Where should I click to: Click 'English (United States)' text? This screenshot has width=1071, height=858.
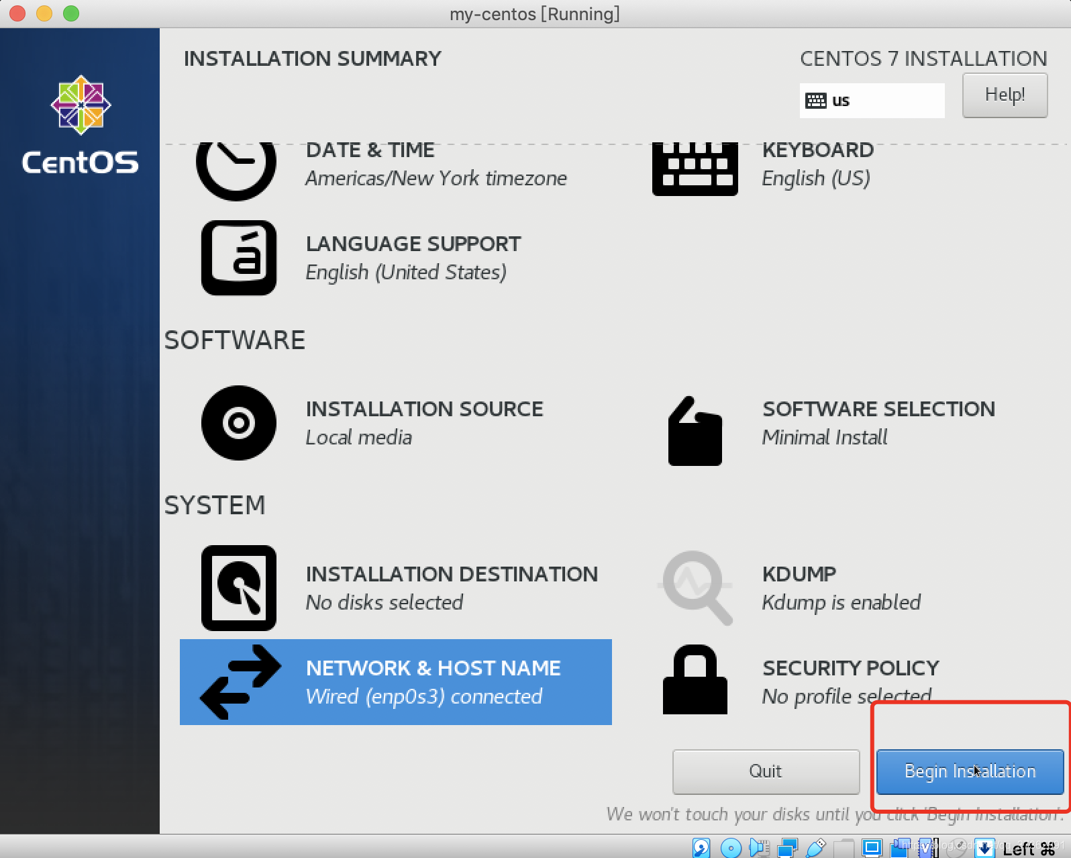point(406,273)
